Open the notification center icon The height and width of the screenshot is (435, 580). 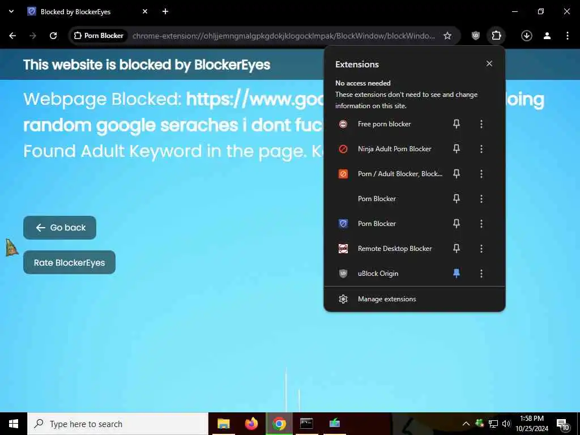tap(562, 424)
